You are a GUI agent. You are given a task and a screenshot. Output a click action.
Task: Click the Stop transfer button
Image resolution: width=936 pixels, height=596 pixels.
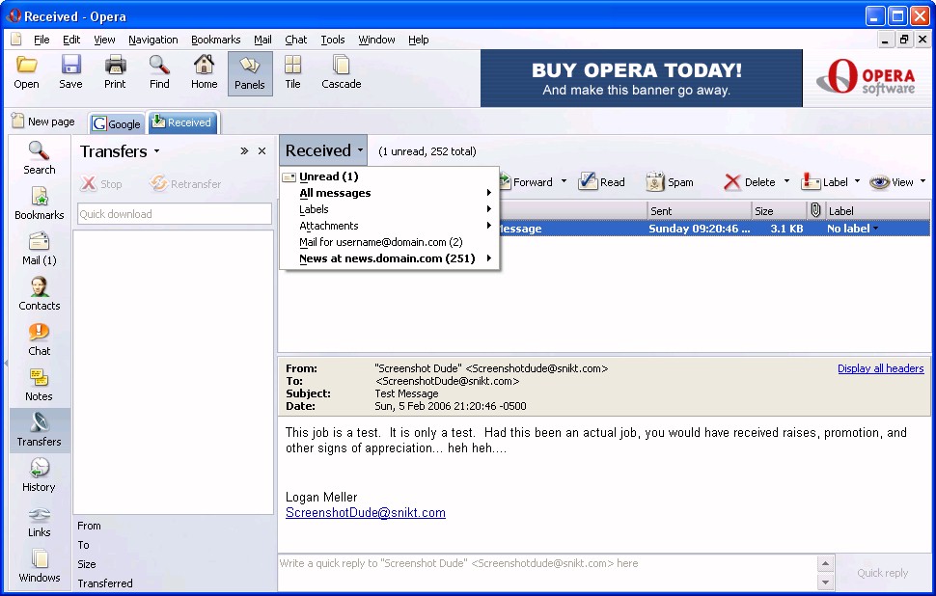coord(101,184)
